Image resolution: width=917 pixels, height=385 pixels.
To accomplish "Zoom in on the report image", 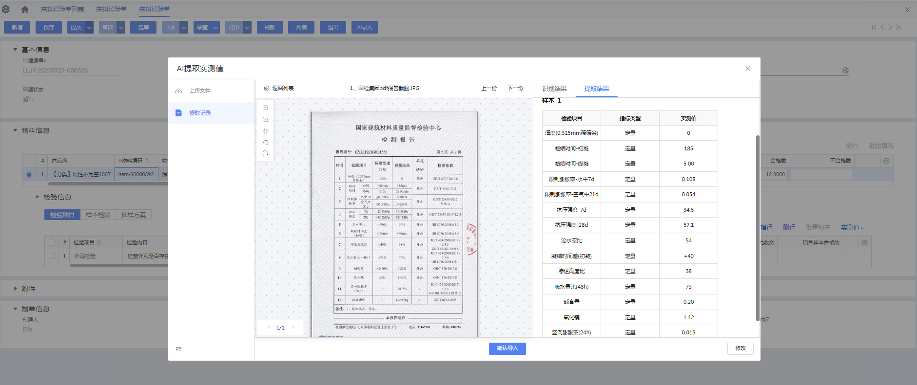I will [x=265, y=108].
